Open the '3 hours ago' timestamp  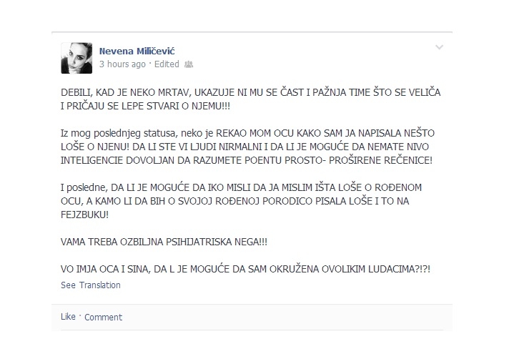pos(122,64)
